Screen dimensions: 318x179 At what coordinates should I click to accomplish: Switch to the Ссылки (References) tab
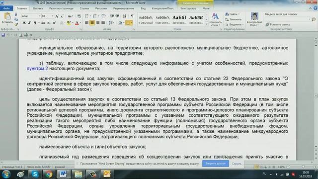[x=84, y=8]
